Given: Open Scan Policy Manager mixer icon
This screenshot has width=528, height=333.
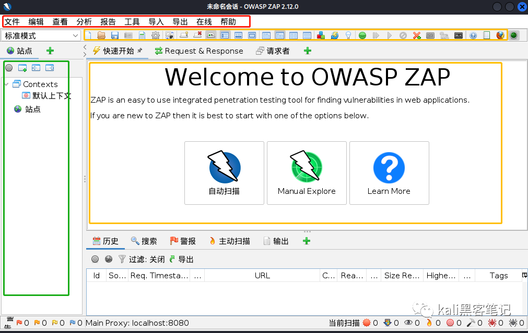Looking at the screenshot, I should tap(430, 35).
